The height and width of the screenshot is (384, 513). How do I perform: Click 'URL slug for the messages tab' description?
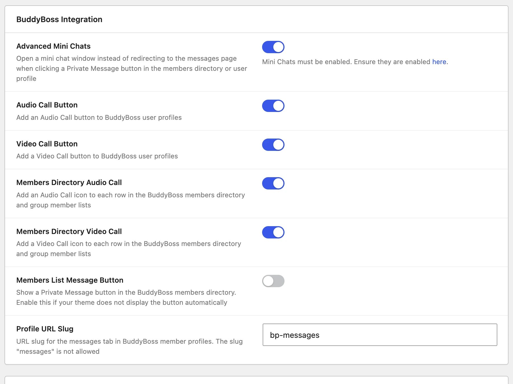point(130,346)
